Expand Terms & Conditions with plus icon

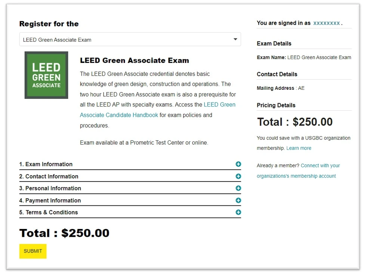click(238, 212)
